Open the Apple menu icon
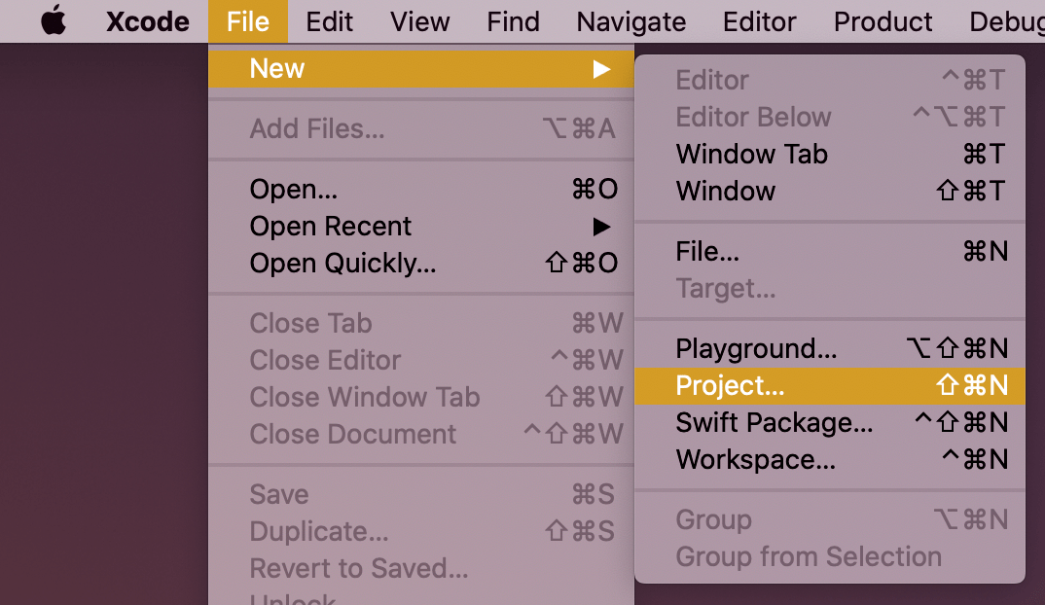Screen dimensions: 1045x605 (54, 21)
